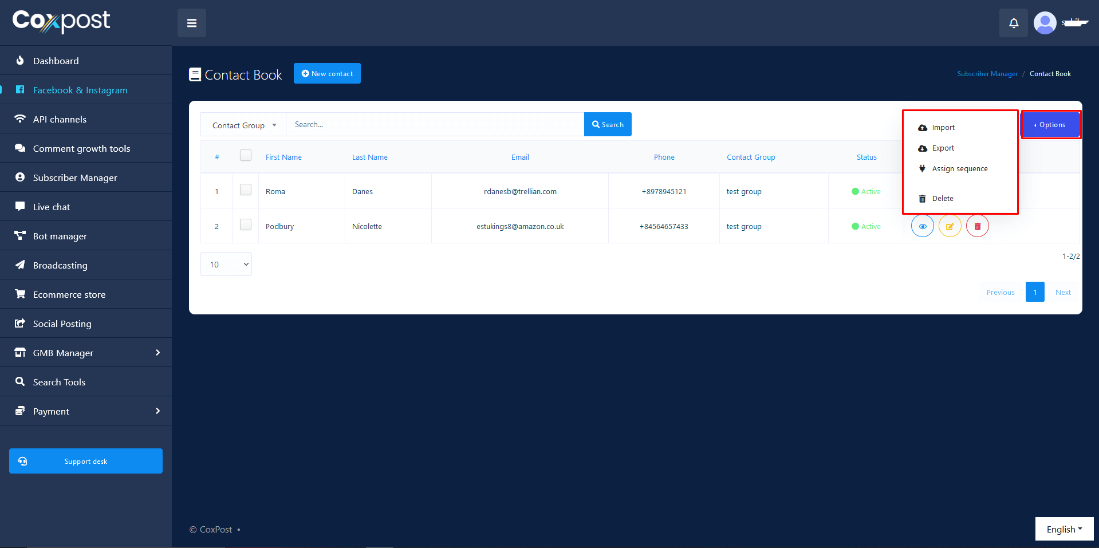Tick the checkbox for Podbury Nicolette row
Screen dimensions: 1099x548
pos(246,224)
